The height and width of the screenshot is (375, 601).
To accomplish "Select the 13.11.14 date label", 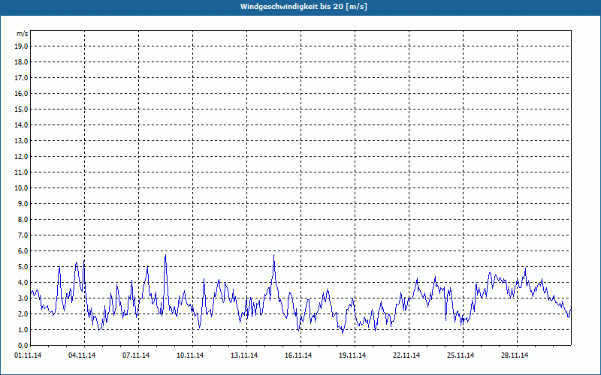I will (246, 355).
